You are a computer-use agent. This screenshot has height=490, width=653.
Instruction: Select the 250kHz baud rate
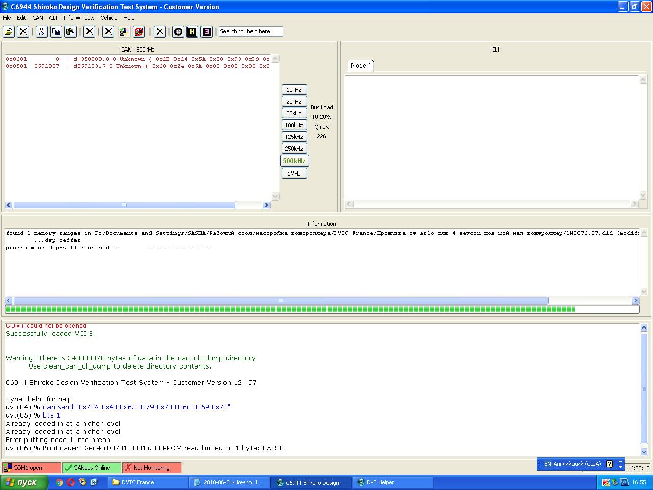[294, 149]
